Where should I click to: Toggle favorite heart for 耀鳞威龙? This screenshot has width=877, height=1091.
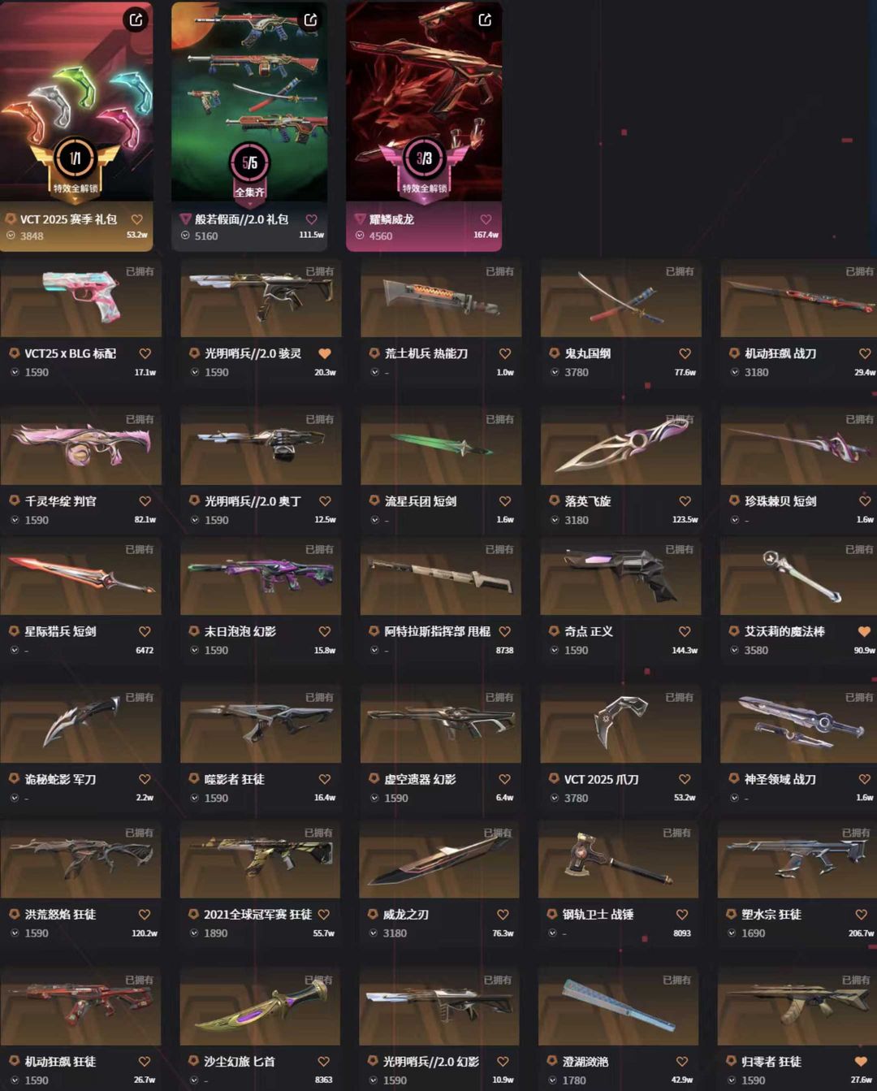click(486, 219)
